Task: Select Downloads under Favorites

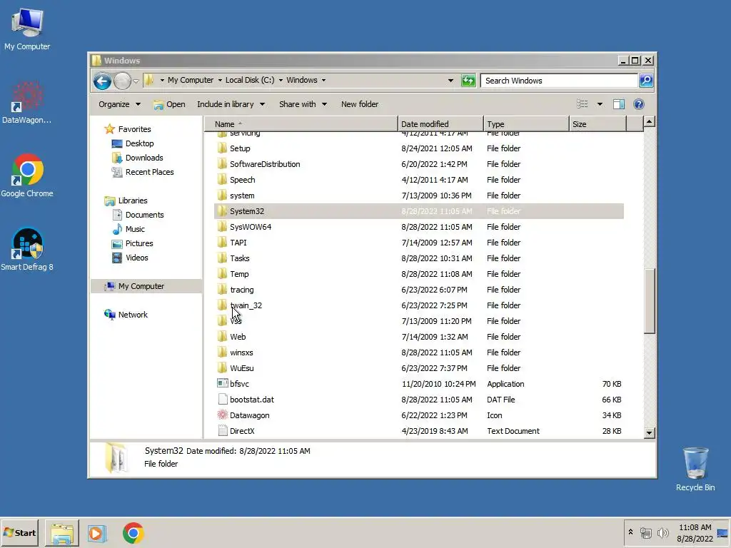Action: [144, 158]
